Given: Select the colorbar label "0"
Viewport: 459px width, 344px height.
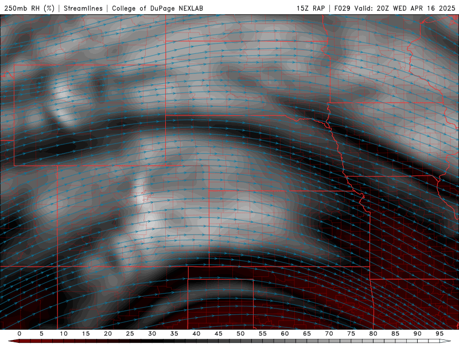Looking at the screenshot, I should point(20,334).
